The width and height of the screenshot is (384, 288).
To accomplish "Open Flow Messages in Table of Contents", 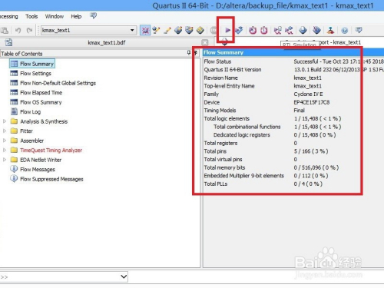I will (38, 170).
